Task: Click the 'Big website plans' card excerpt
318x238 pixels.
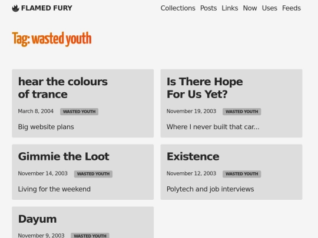Action: click(x=46, y=127)
